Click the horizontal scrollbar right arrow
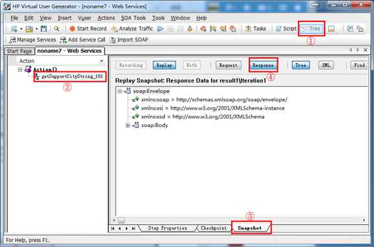374x247 pixels. pos(364,220)
